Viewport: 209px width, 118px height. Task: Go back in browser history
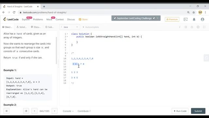coord(4,12)
